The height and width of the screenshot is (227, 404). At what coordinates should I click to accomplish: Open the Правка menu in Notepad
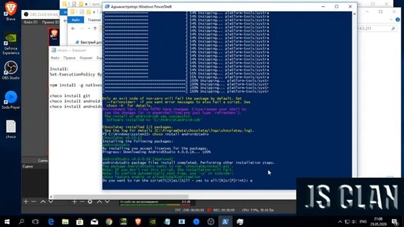[69, 58]
